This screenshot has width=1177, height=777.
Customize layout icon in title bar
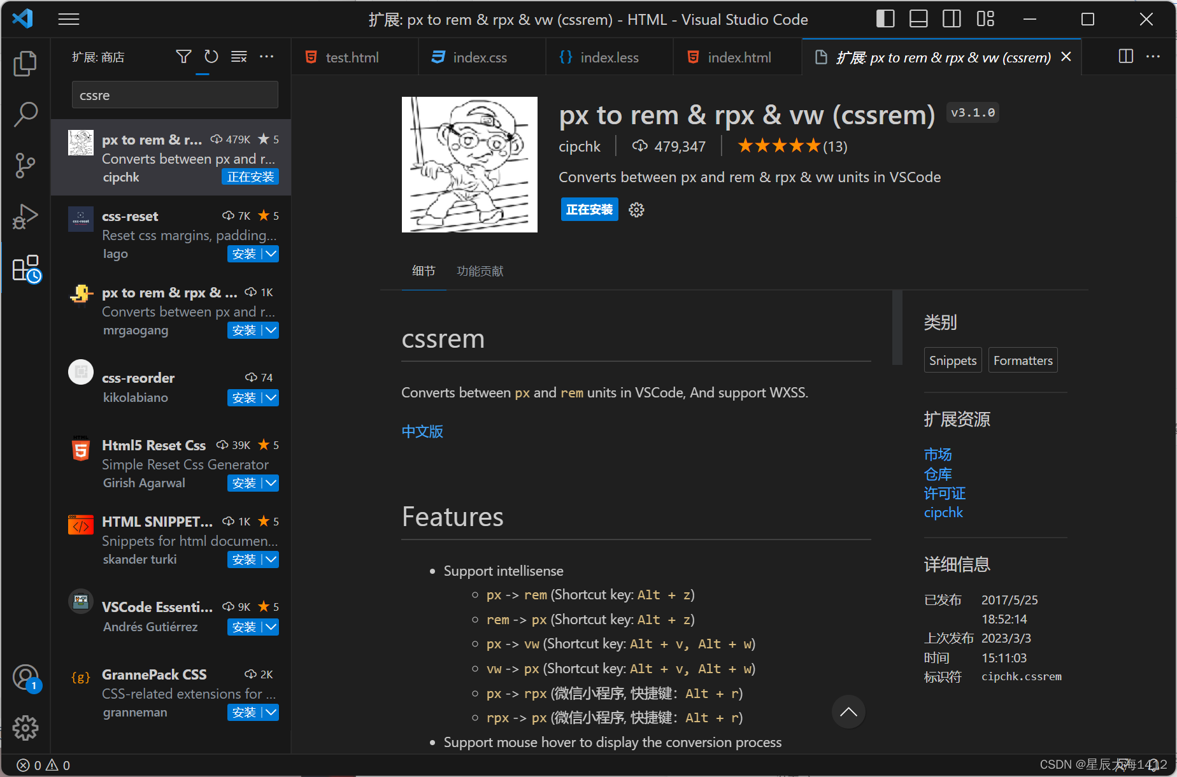point(985,19)
